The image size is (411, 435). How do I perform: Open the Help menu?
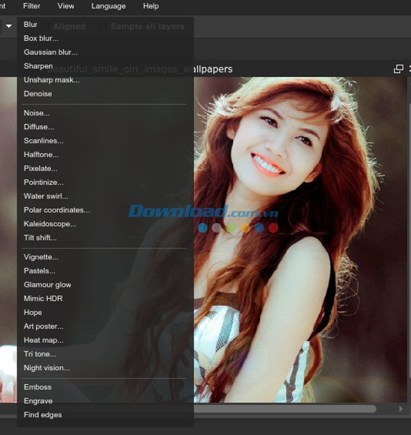(151, 6)
